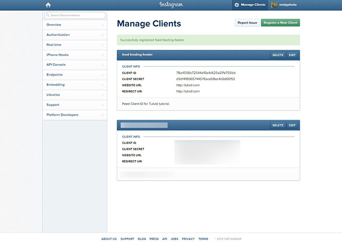Click the Instagram logo in the header
This screenshot has width=342, height=244.
point(171,4)
